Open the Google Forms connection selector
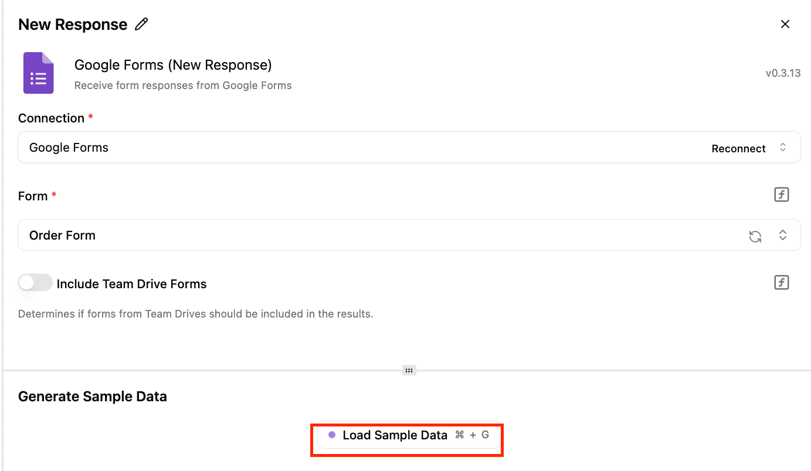This screenshot has height=471, width=811. [352, 148]
